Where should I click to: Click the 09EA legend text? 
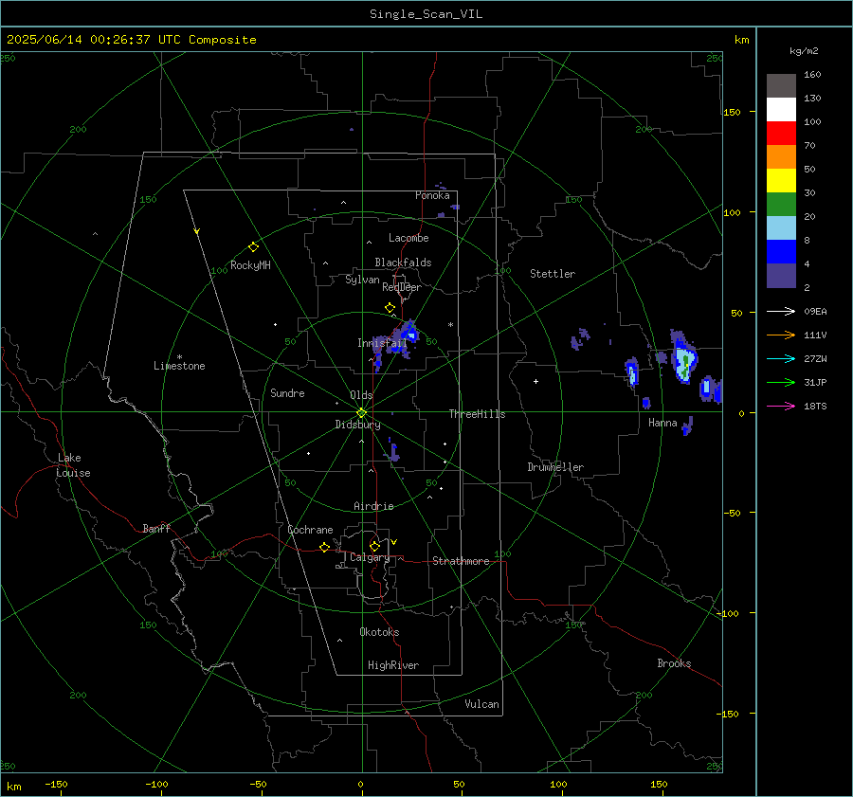click(815, 312)
